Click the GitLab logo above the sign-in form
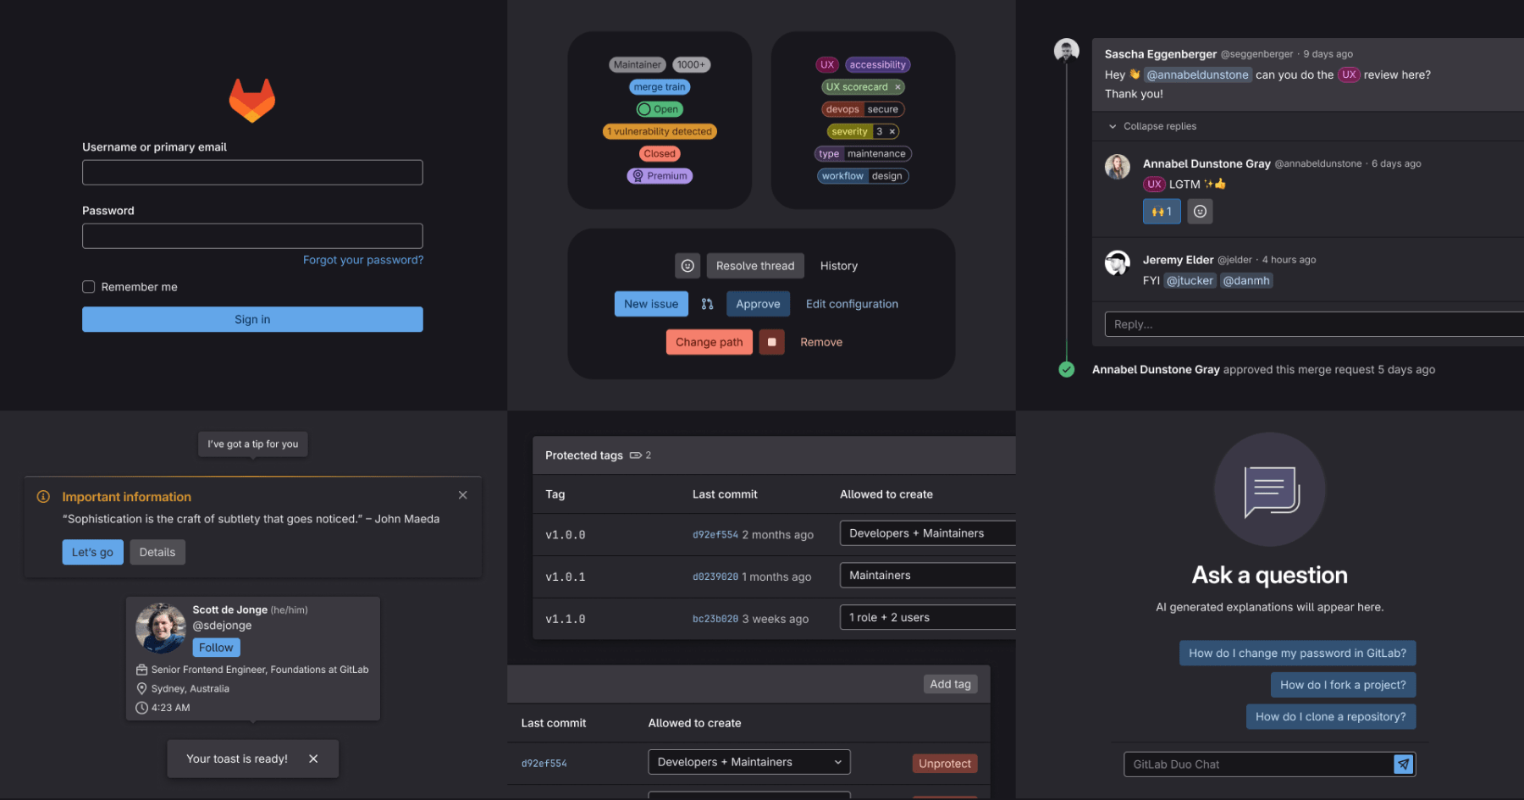 pos(251,100)
